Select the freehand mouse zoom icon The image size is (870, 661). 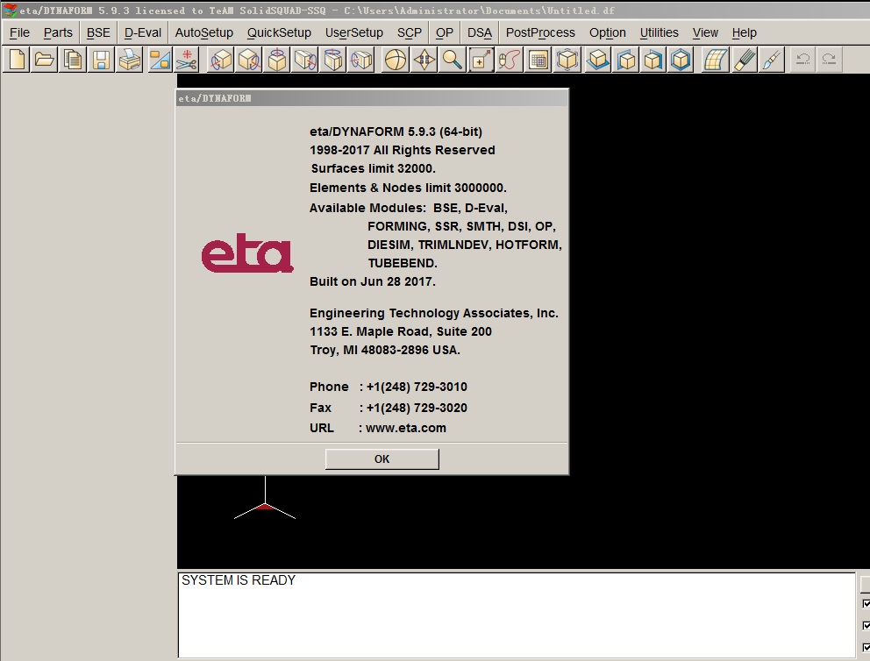510,60
